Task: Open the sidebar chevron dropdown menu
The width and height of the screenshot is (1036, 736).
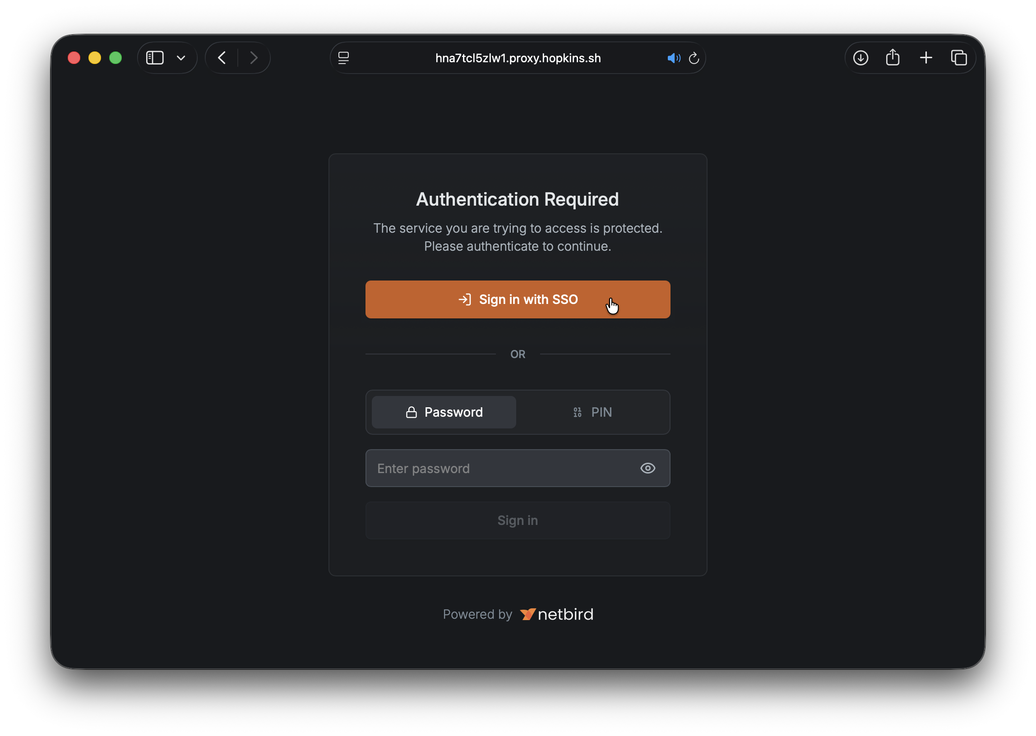Action: pos(181,58)
